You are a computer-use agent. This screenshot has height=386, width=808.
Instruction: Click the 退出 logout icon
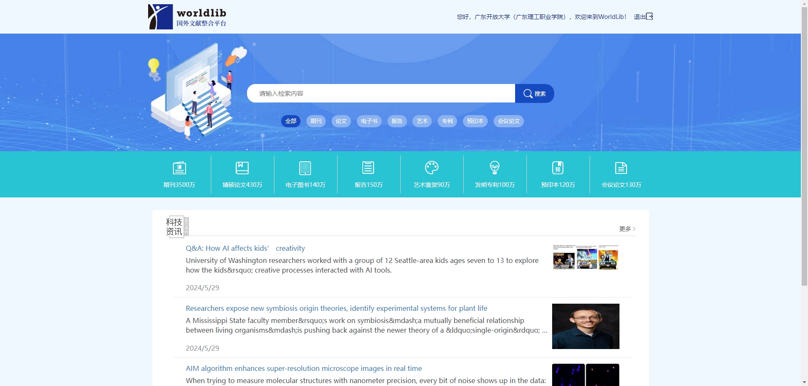click(x=649, y=16)
